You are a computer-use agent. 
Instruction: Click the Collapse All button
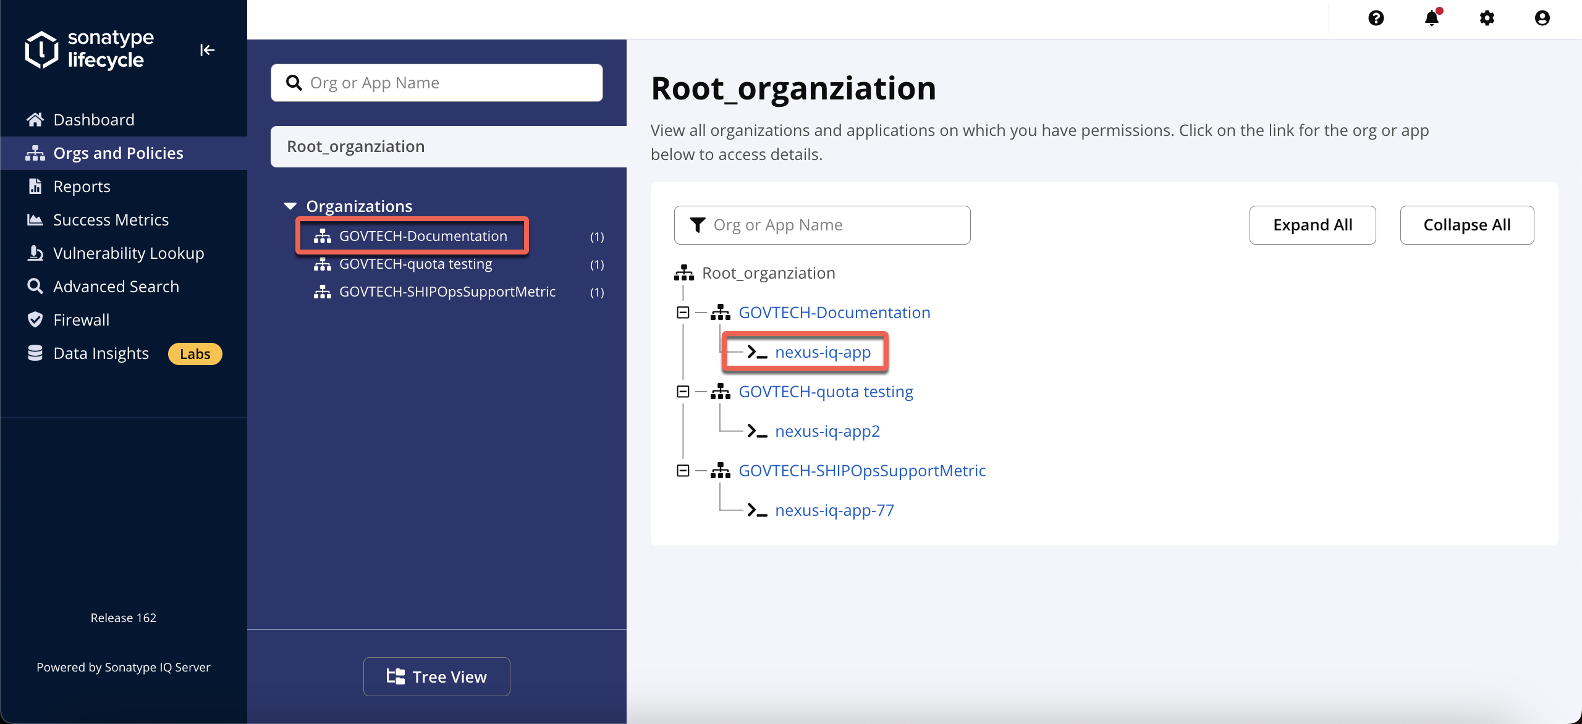click(1467, 225)
